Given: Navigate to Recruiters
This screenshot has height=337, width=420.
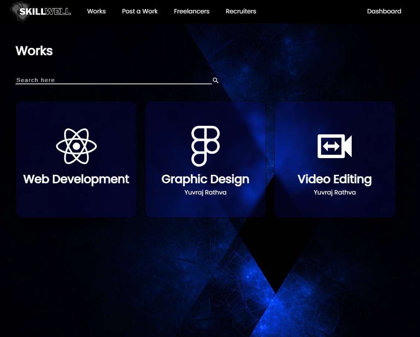Looking at the screenshot, I should [241, 11].
